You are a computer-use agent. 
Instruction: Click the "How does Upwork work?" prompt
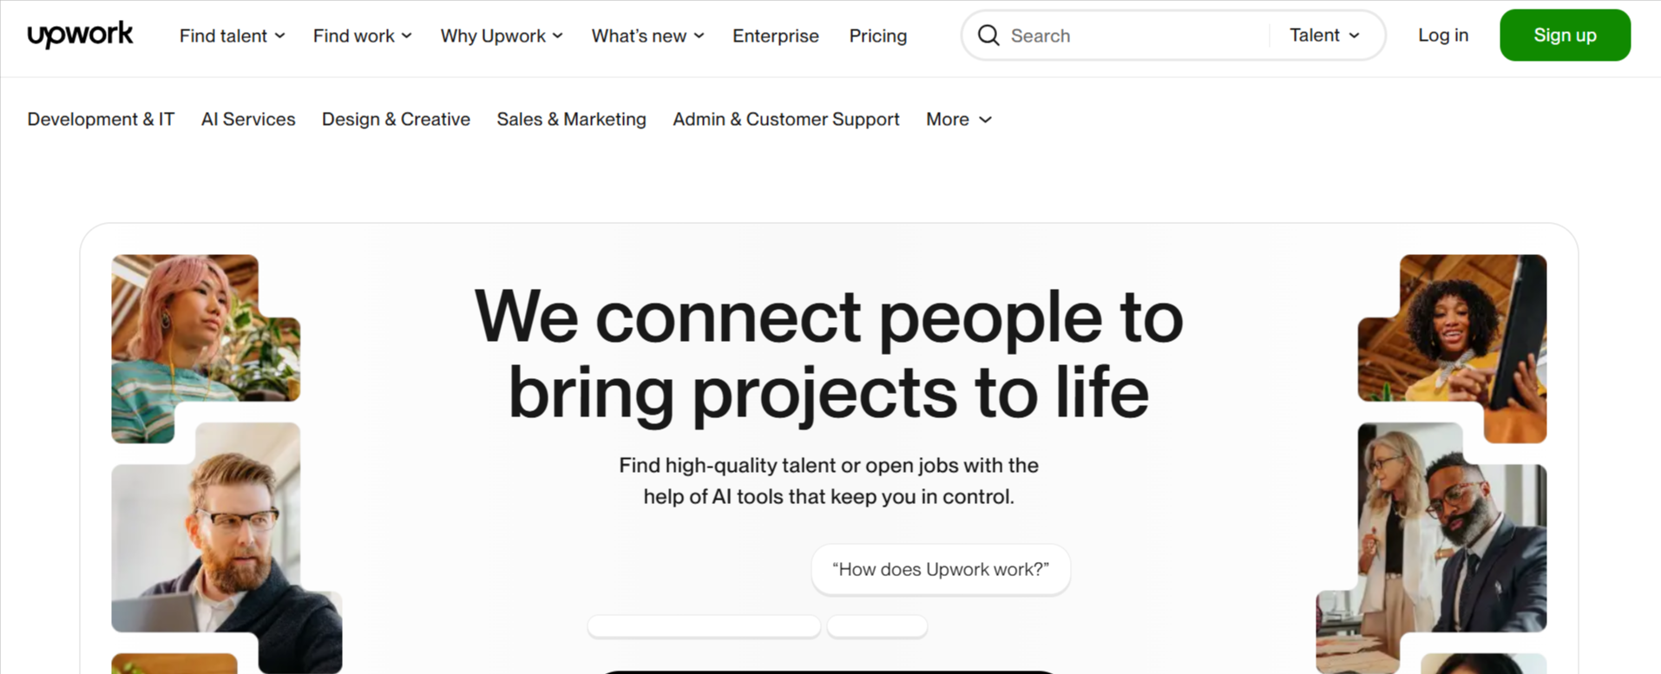(x=940, y=569)
